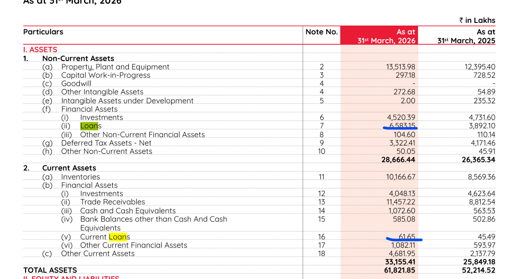The width and height of the screenshot is (525, 279).
Task: Click the 235.32 value in 2025 column
Action: click(484, 101)
